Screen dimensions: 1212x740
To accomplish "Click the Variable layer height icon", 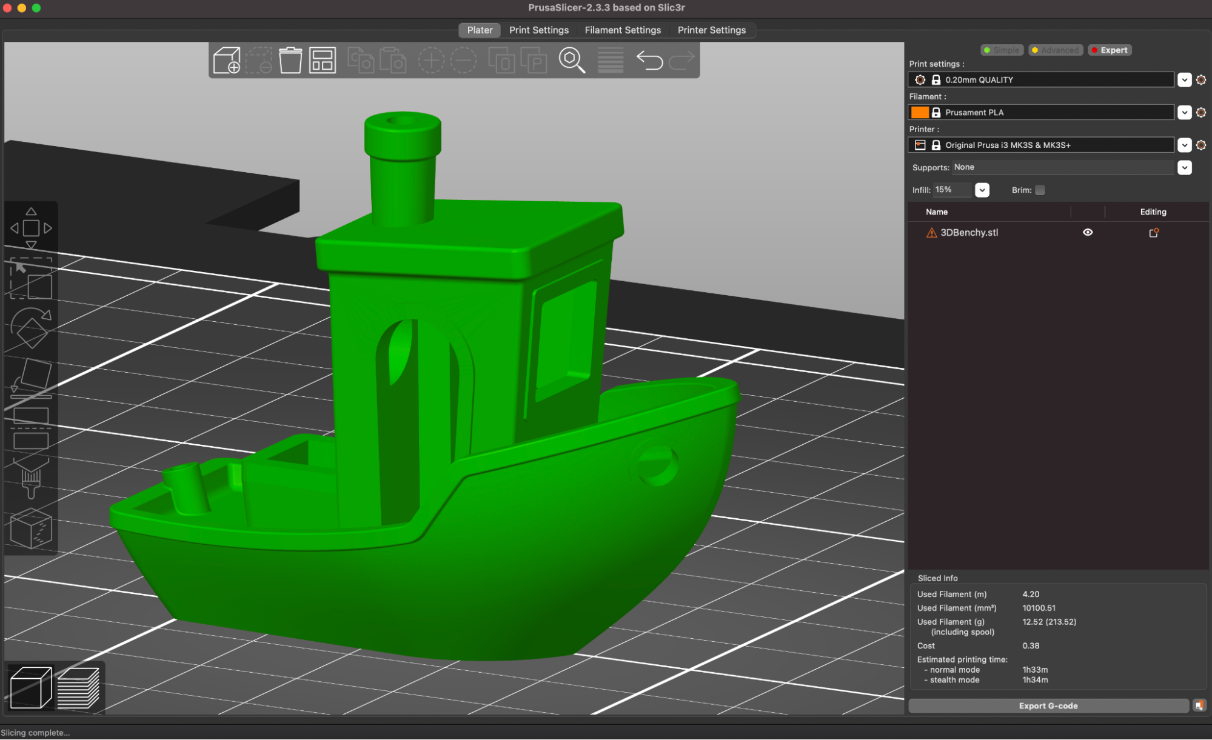I will click(611, 60).
